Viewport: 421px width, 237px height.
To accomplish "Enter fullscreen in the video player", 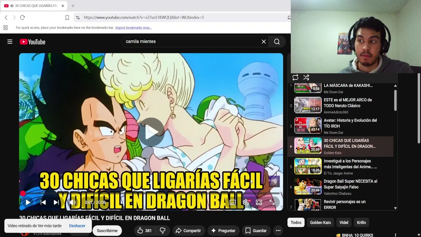I will [x=272, y=202].
